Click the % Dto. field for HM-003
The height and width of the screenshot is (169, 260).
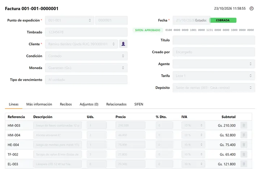coord(164,125)
